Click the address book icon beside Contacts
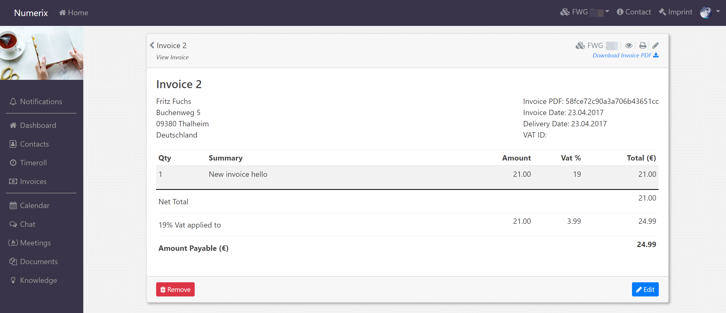This screenshot has width=726, height=313. click(13, 144)
